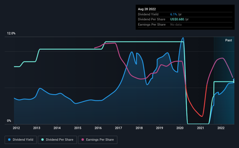Screen dimensions: 239x148
Task: Toggle the Dividend Per Share legend button
Action: [x=57, y=140]
